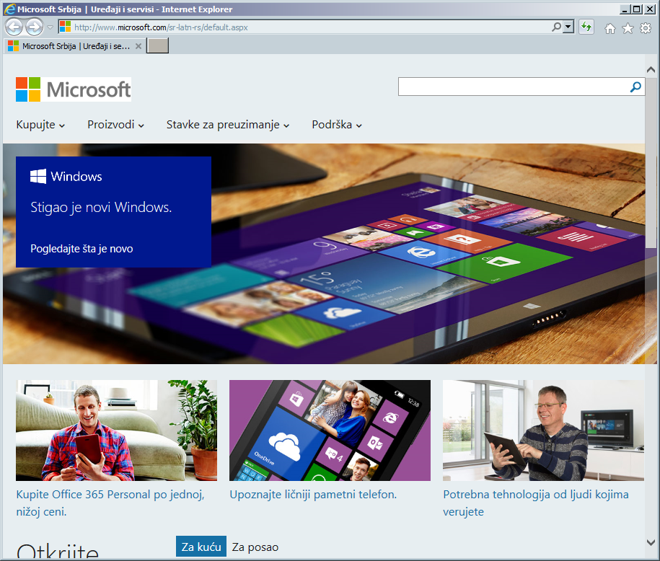Viewport: 660px width, 561px height.
Task: Select the Microsoft Srbija tab
Action: (75, 46)
